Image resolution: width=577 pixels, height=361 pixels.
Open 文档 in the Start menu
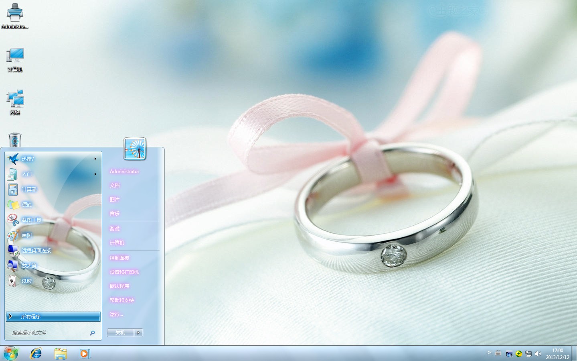click(115, 186)
